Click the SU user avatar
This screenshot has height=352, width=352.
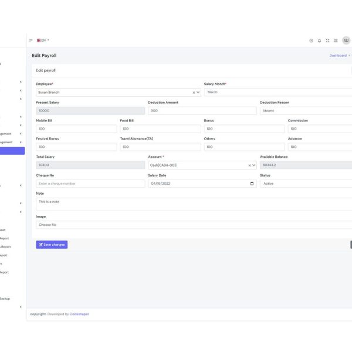346,40
